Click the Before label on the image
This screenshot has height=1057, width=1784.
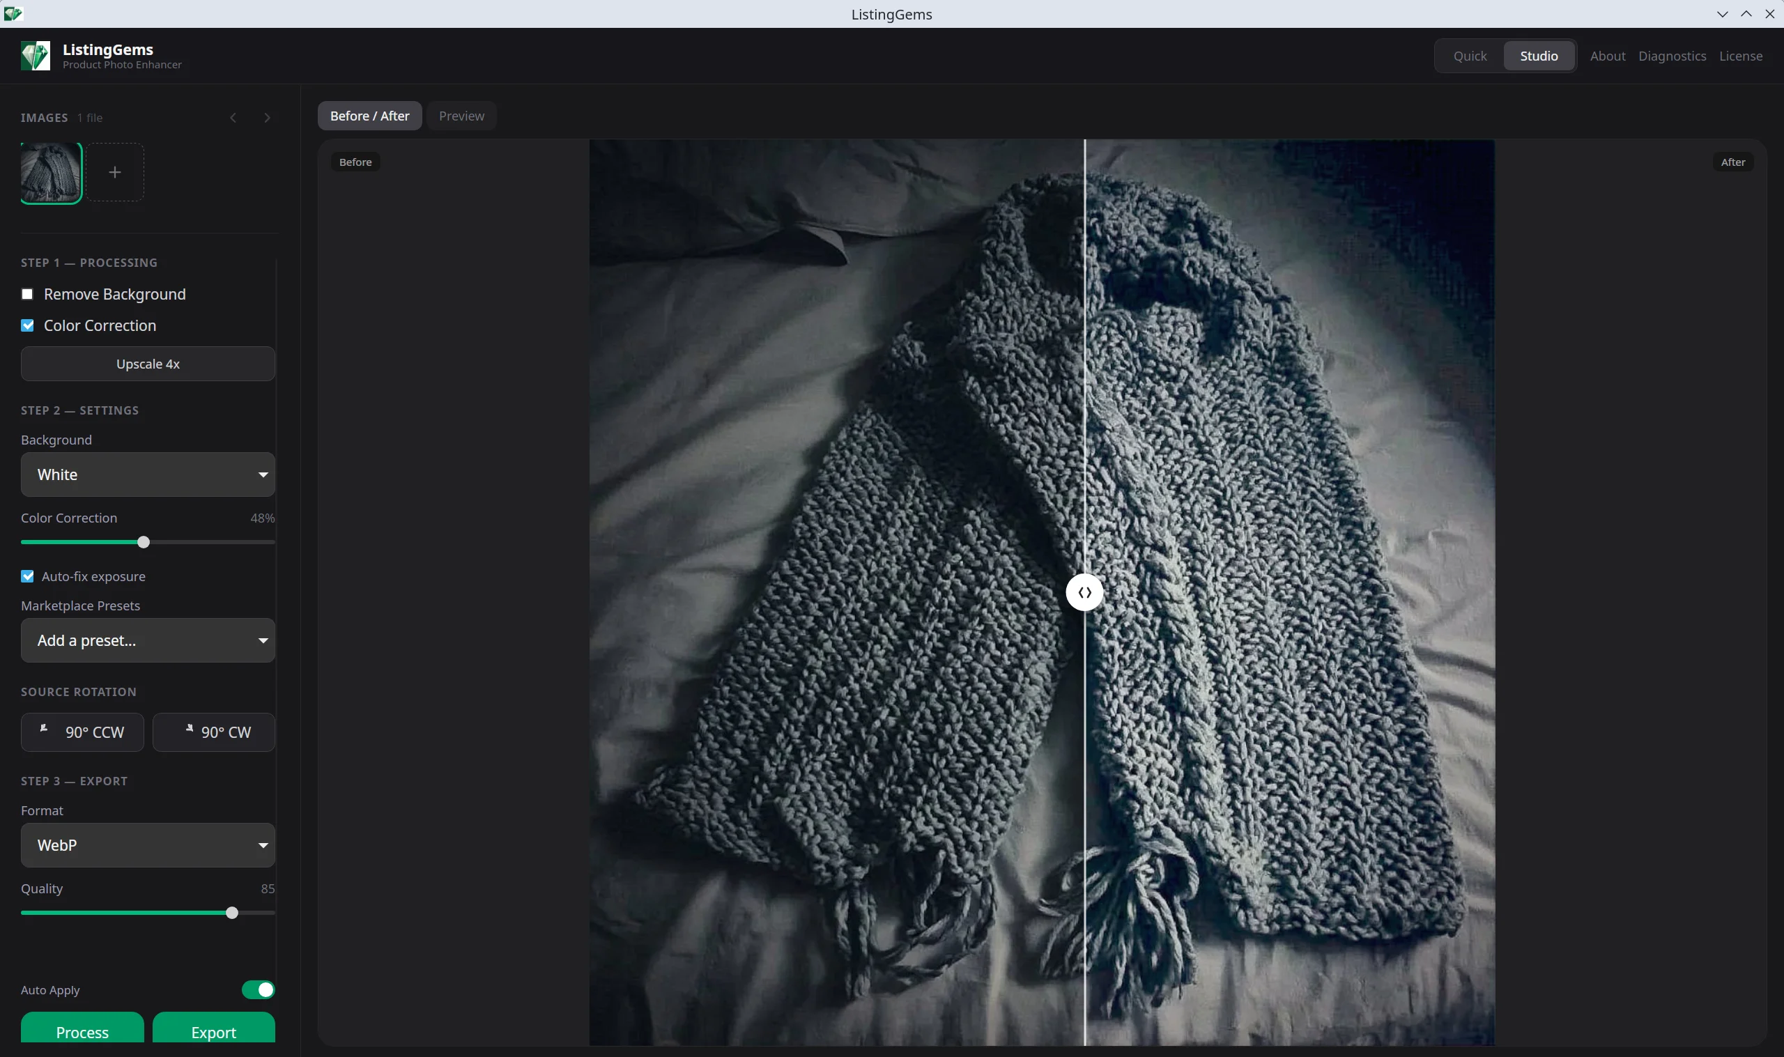point(355,162)
